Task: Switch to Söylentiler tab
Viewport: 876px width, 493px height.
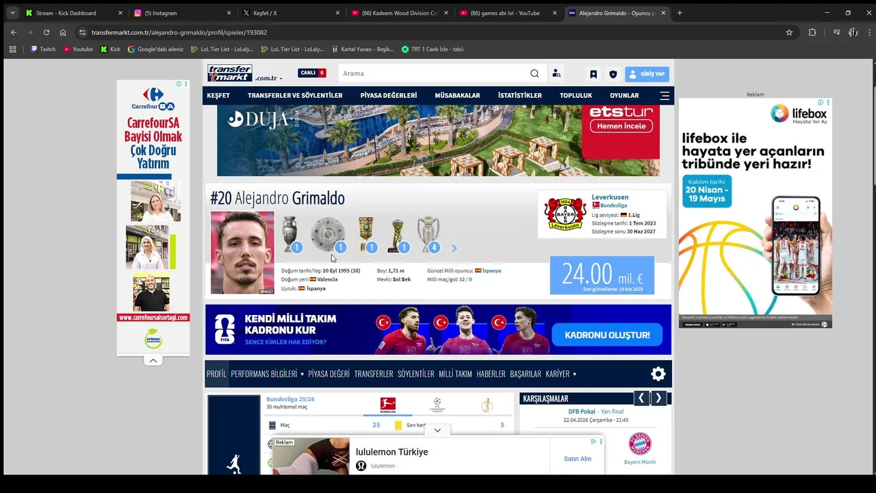Action: pos(416,374)
